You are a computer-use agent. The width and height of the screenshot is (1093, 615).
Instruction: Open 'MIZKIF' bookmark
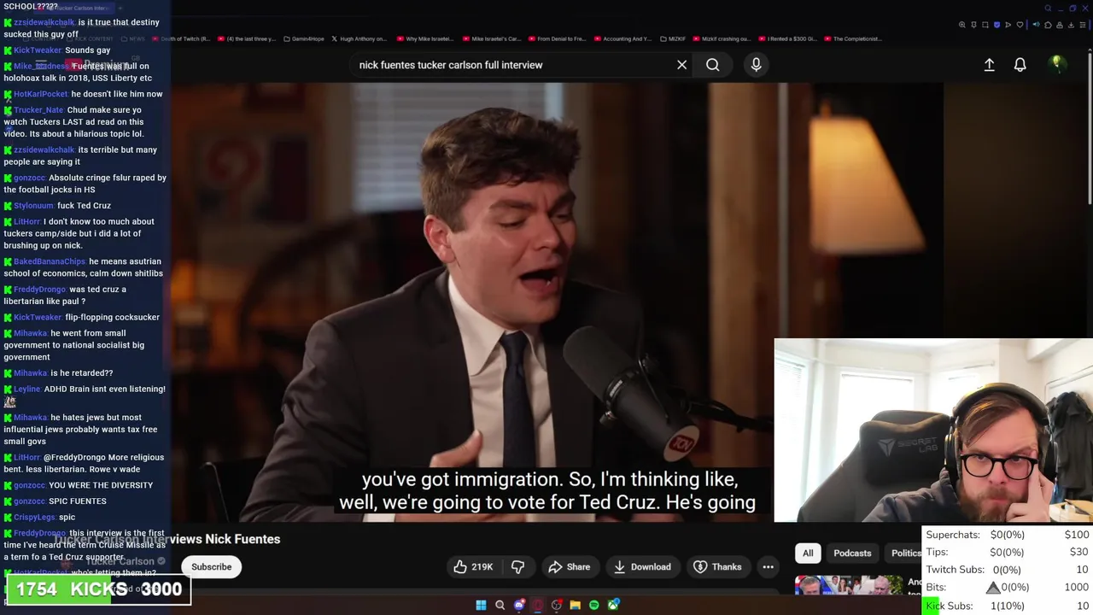674,38
